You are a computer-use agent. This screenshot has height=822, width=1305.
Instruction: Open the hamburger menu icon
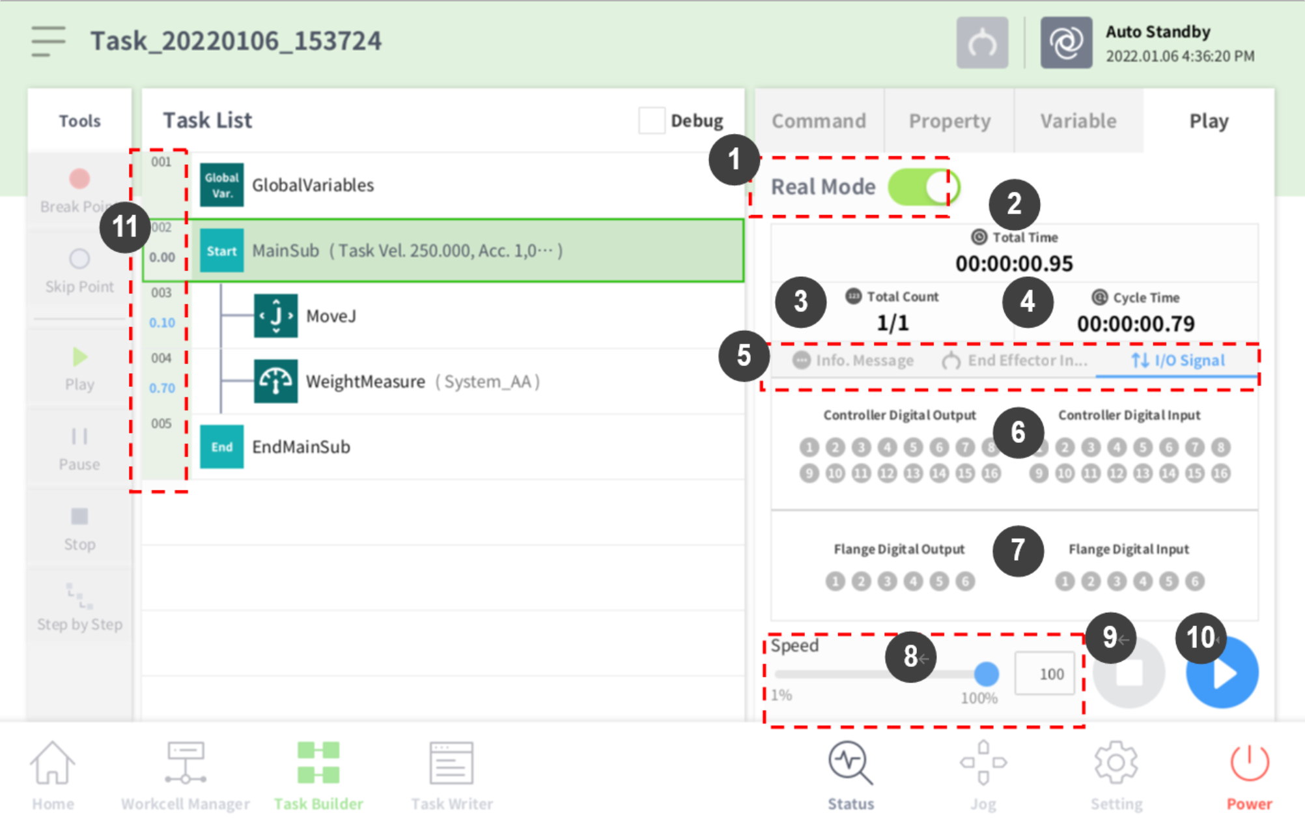48,41
